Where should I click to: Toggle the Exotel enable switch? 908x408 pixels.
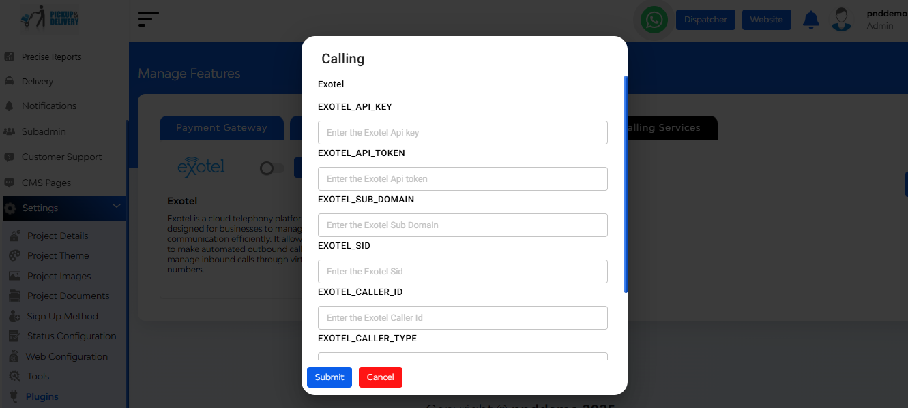coord(272,168)
